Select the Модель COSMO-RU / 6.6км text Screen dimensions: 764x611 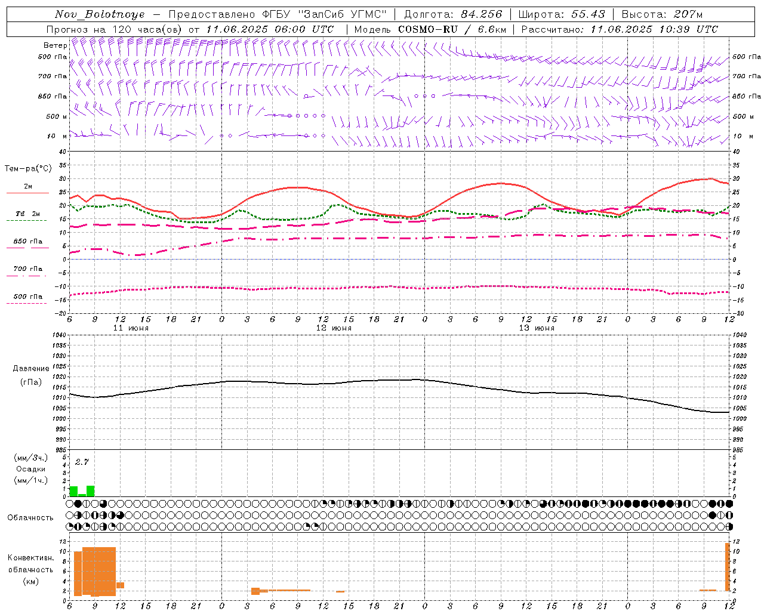pos(430,29)
